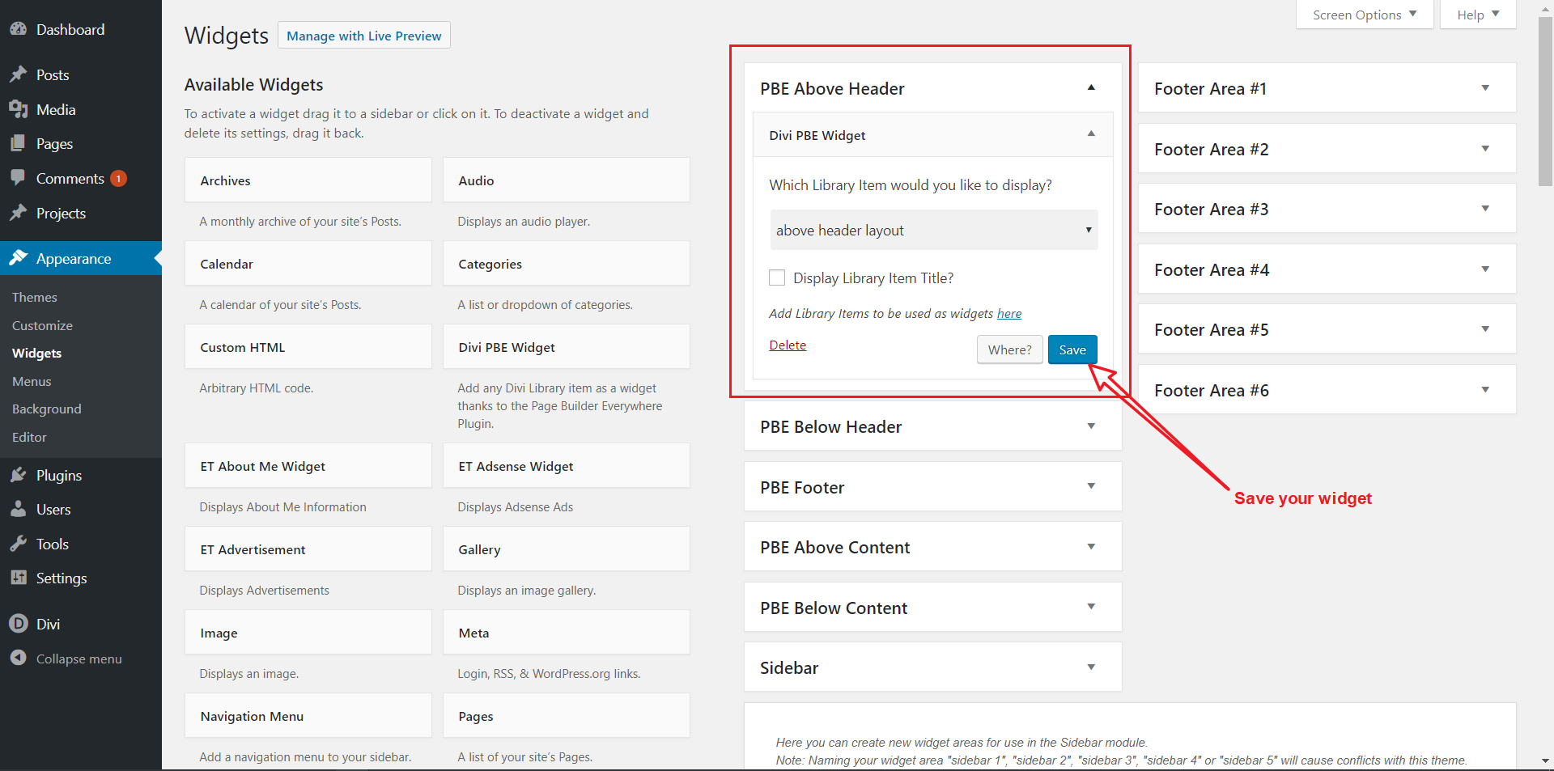Open Themes submenu item

click(35, 297)
